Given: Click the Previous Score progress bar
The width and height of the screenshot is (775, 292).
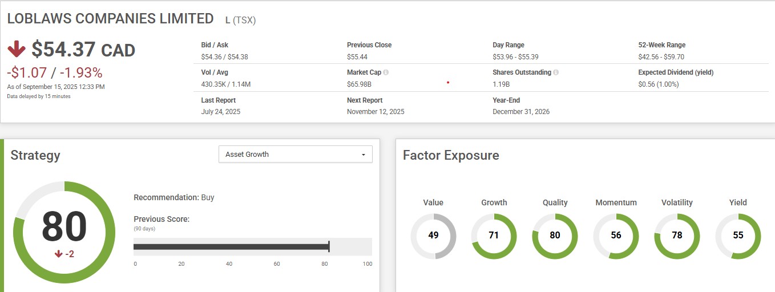Looking at the screenshot, I should click(253, 246).
